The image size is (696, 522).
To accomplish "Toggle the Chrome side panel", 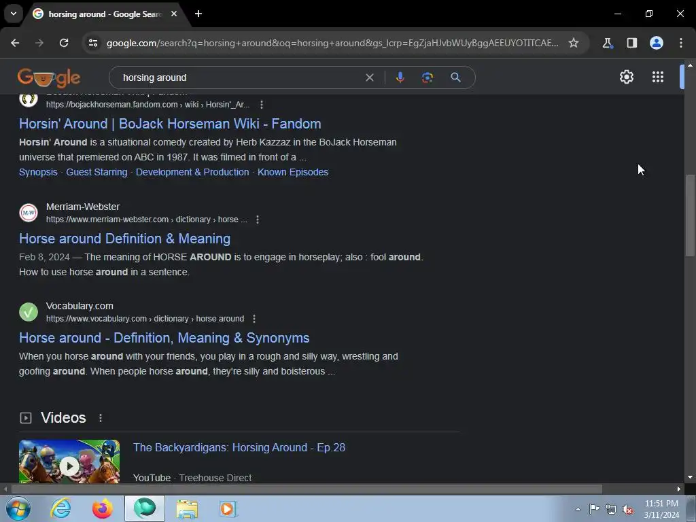I will tap(631, 43).
